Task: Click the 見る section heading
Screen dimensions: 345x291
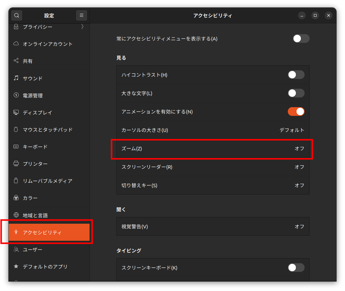Action: point(121,58)
